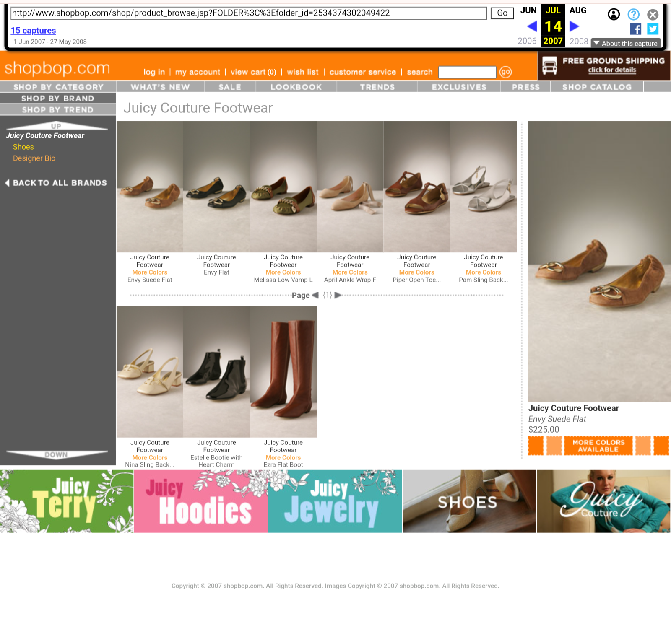Open the Press tab
The height and width of the screenshot is (620, 671).
pos(525,87)
